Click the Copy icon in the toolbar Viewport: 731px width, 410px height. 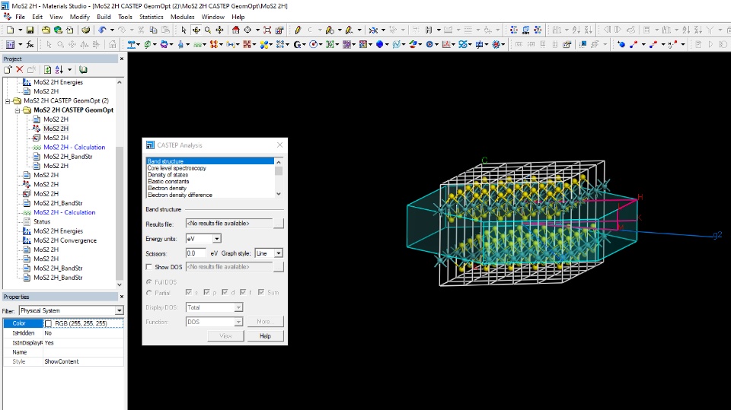coord(153,30)
